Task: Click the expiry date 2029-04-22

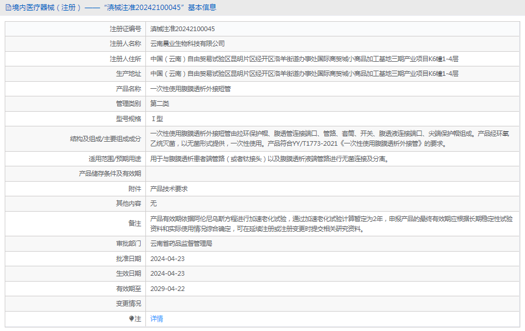Action: pyautogui.click(x=167, y=289)
